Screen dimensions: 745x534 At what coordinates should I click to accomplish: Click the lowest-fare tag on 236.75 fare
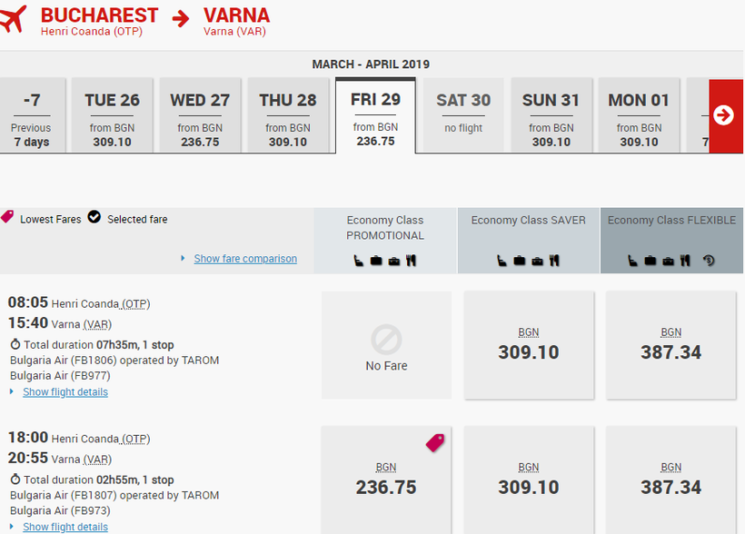pos(435,442)
